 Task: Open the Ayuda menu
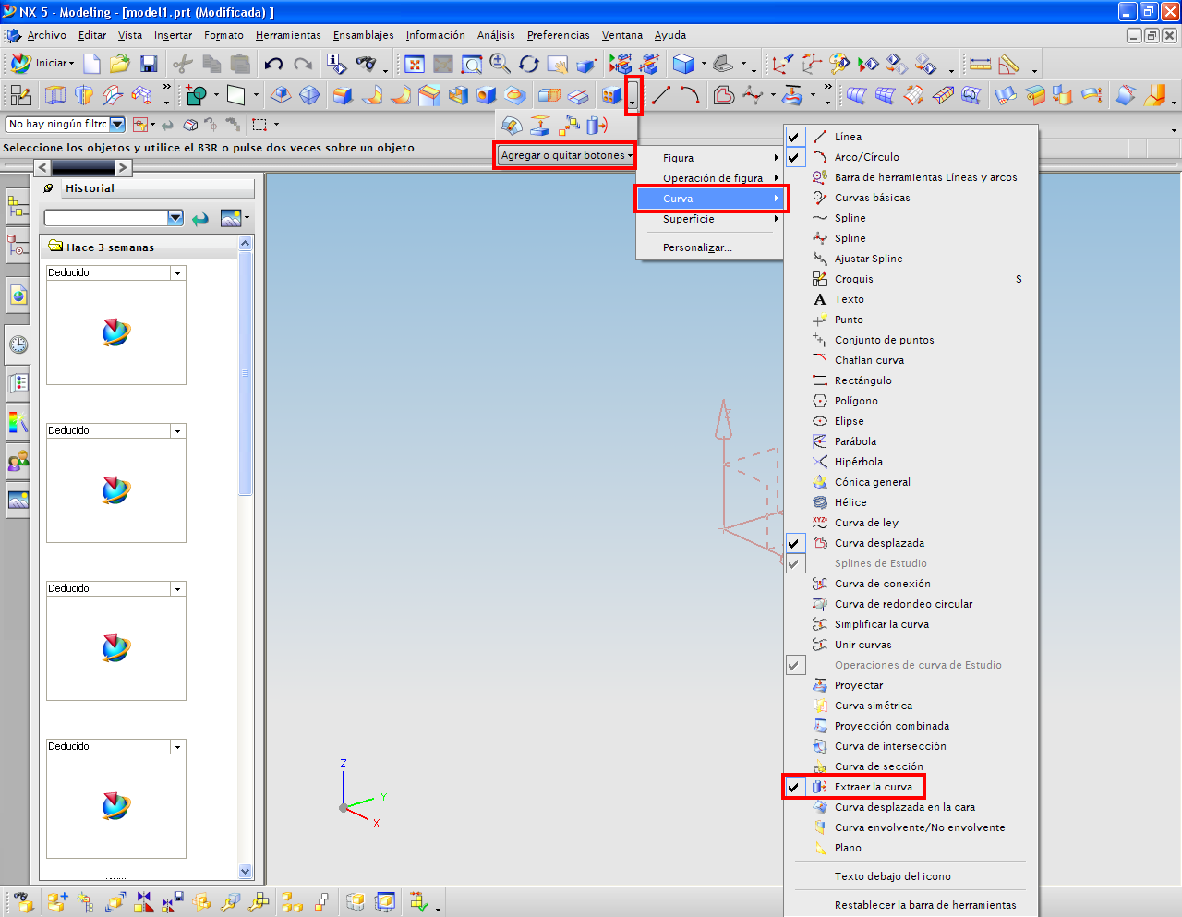(x=670, y=35)
